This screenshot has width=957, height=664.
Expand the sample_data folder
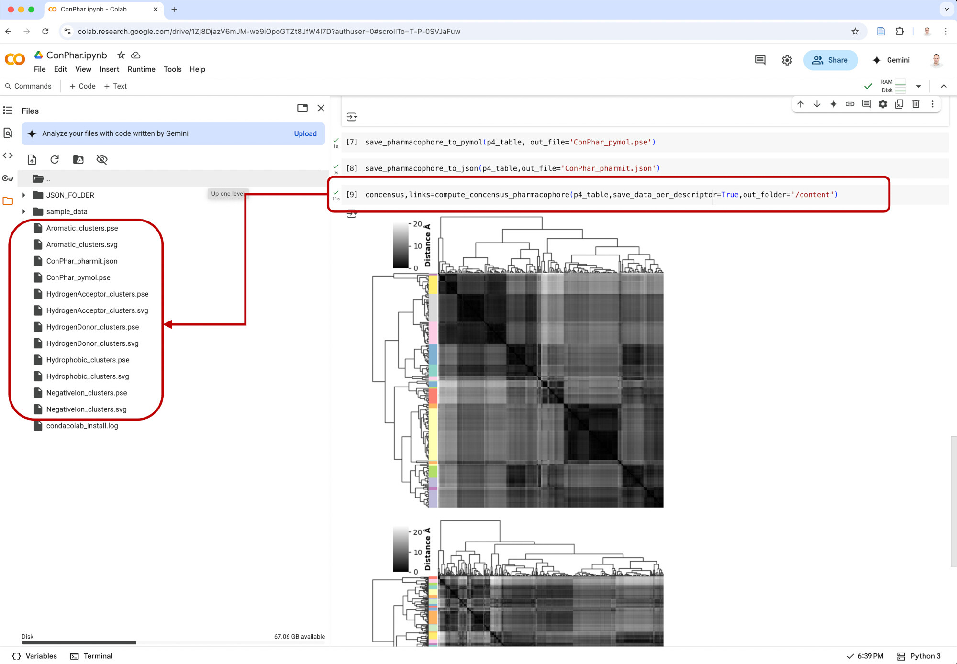tap(23, 211)
